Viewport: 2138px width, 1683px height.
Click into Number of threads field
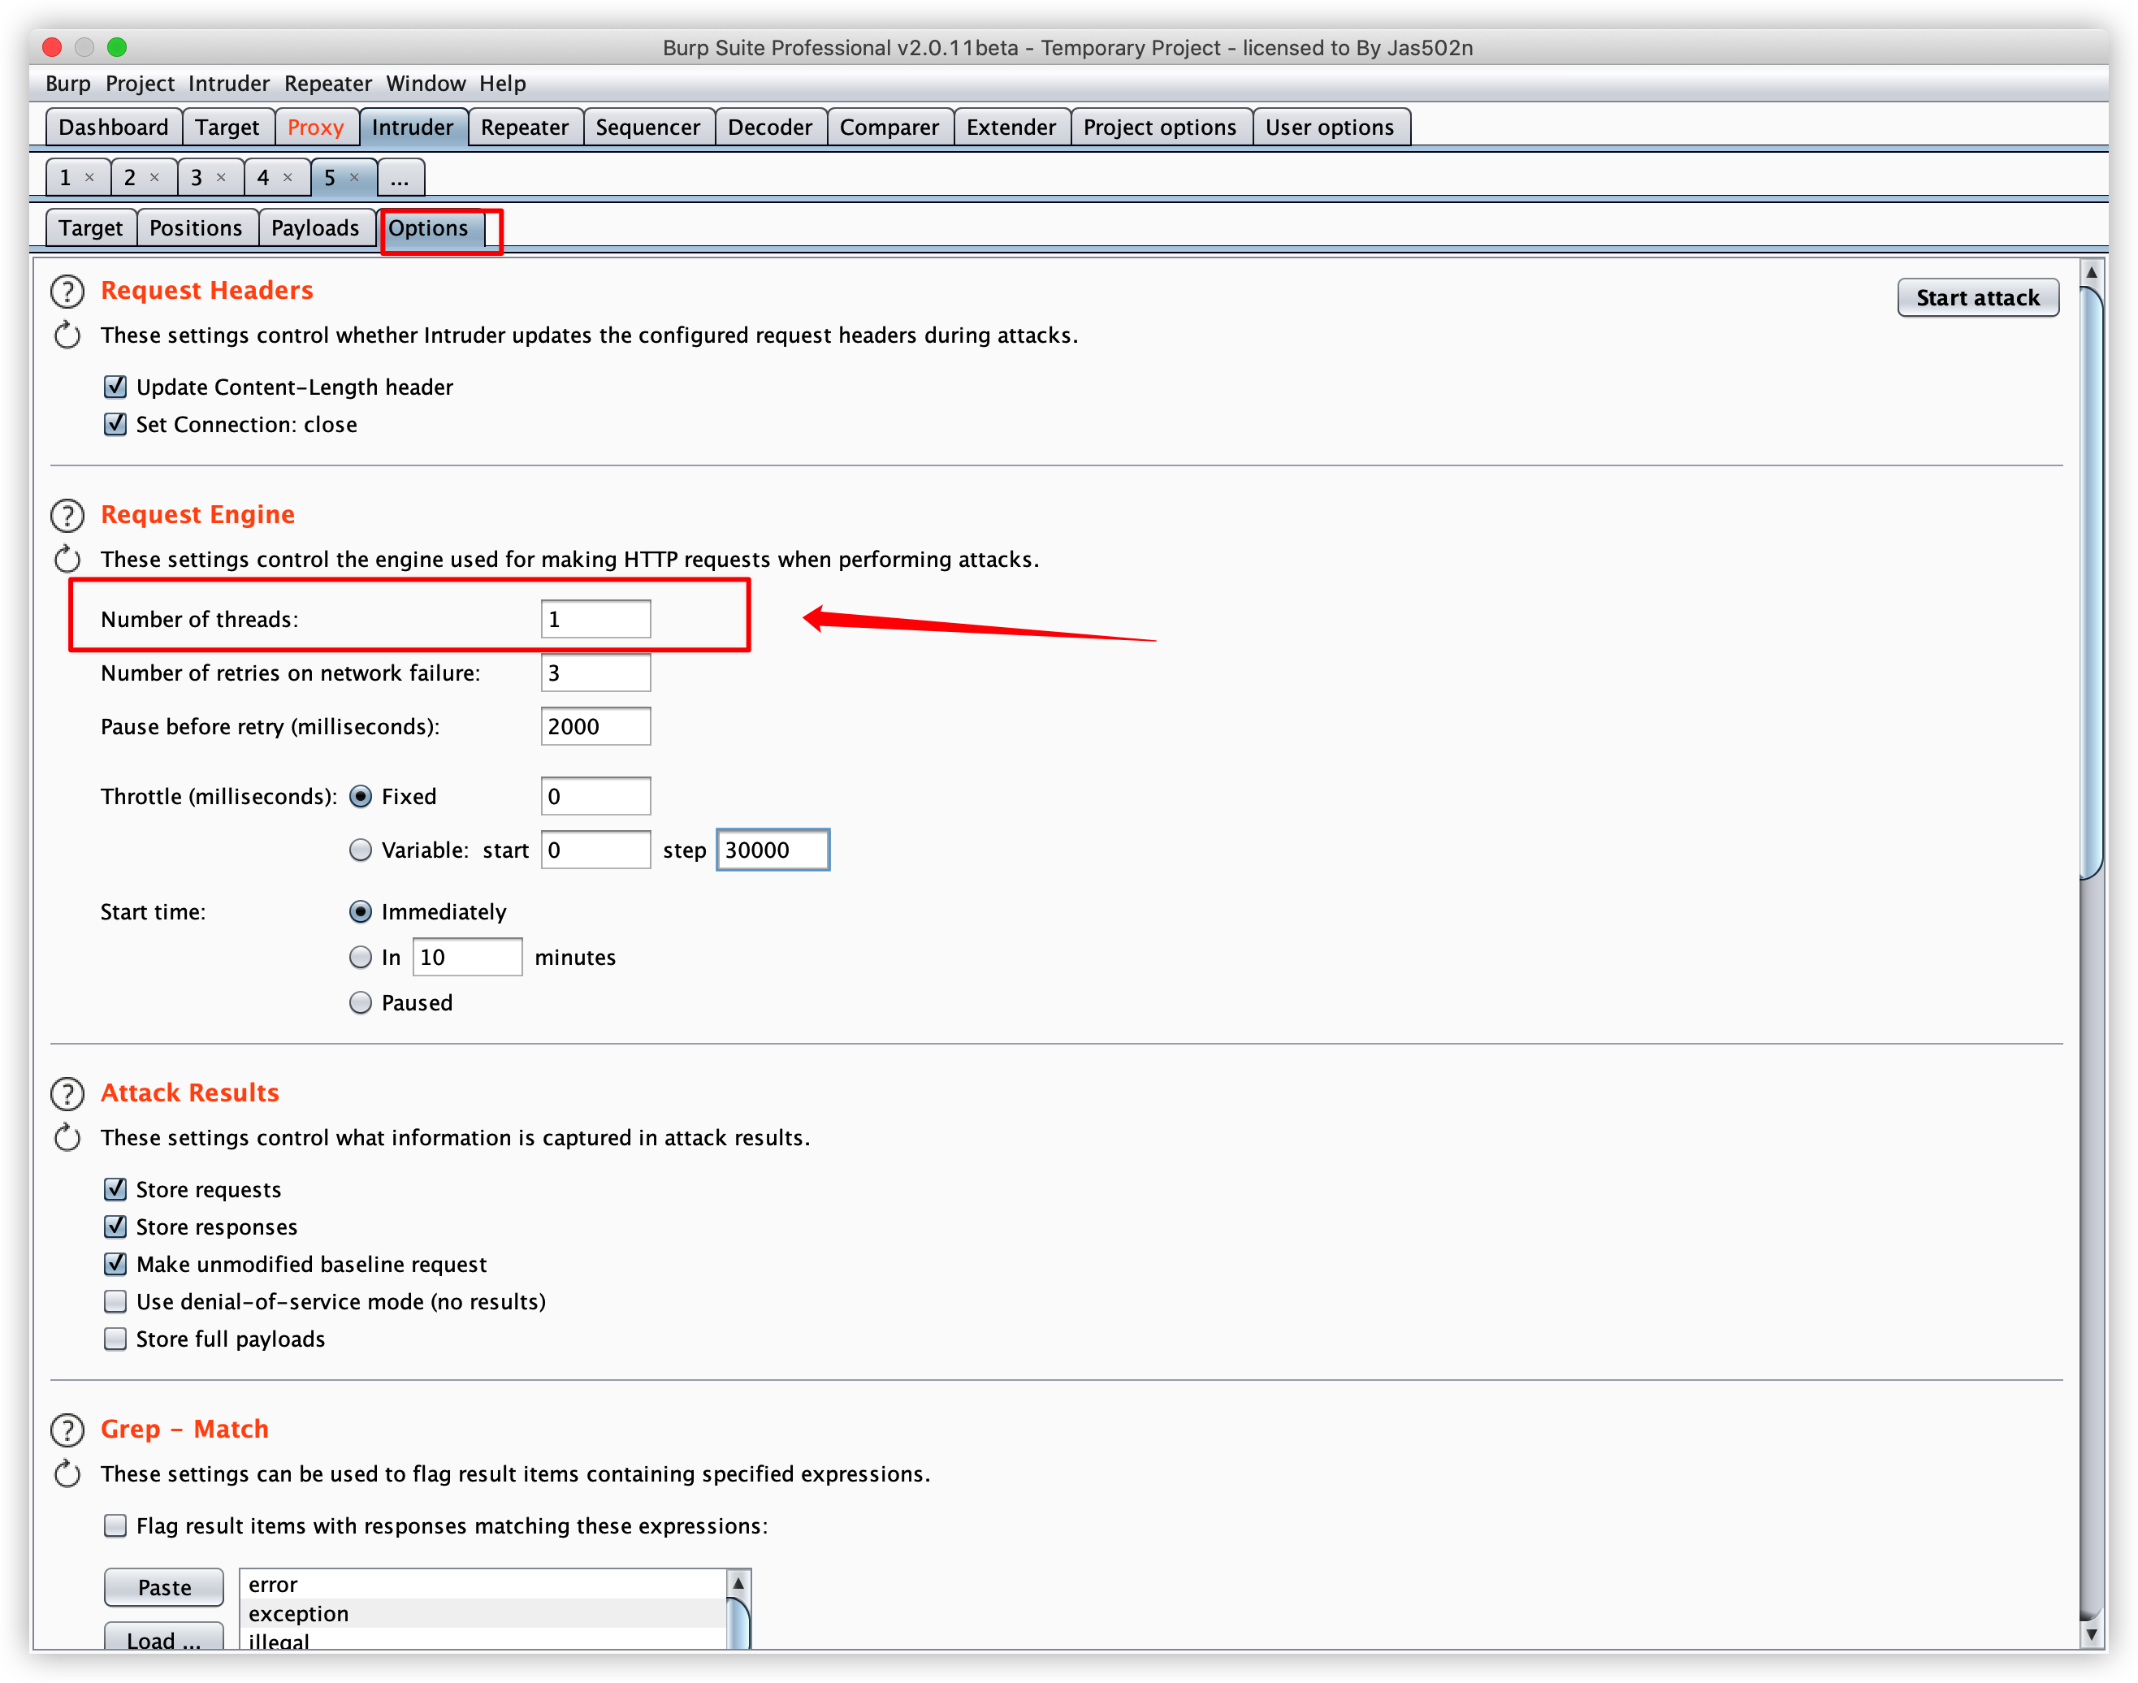pos(595,620)
